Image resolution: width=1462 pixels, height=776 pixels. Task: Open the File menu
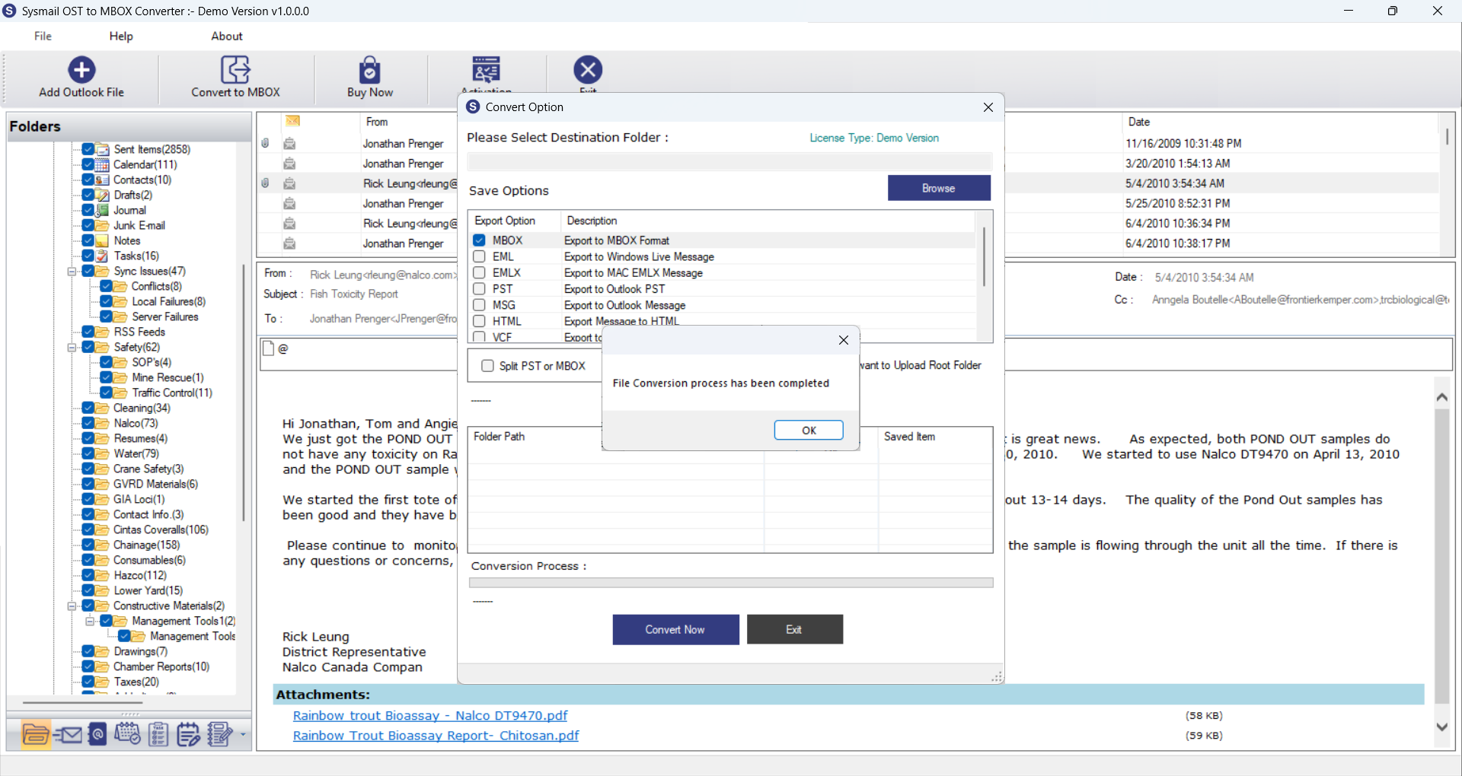click(43, 36)
